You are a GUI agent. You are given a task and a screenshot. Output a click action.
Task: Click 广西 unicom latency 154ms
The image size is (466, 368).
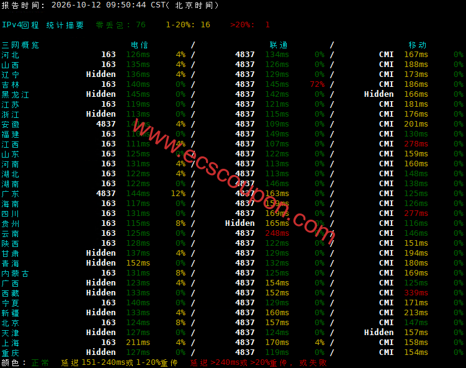pyautogui.click(x=277, y=283)
